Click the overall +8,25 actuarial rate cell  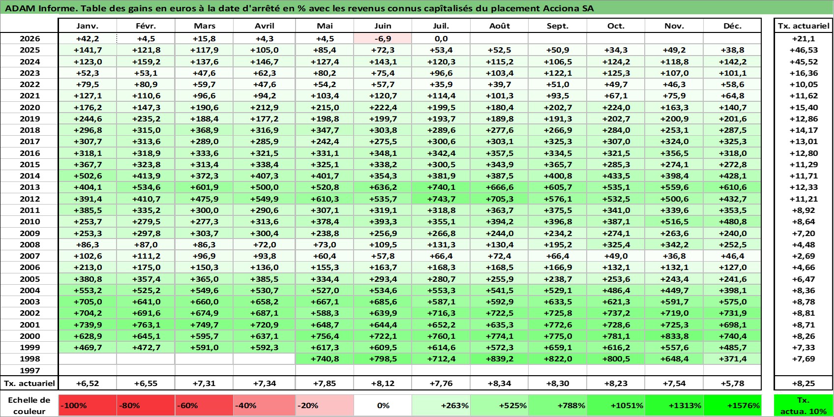pyautogui.click(x=804, y=383)
